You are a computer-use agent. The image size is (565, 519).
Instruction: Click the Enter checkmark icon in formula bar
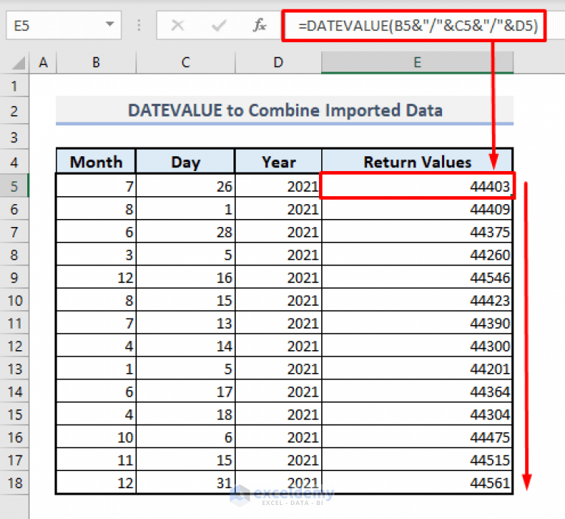point(219,26)
